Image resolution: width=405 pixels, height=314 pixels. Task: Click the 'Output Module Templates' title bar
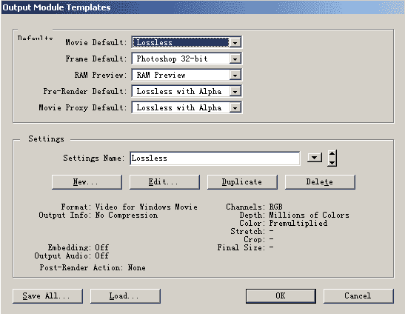(203, 7)
